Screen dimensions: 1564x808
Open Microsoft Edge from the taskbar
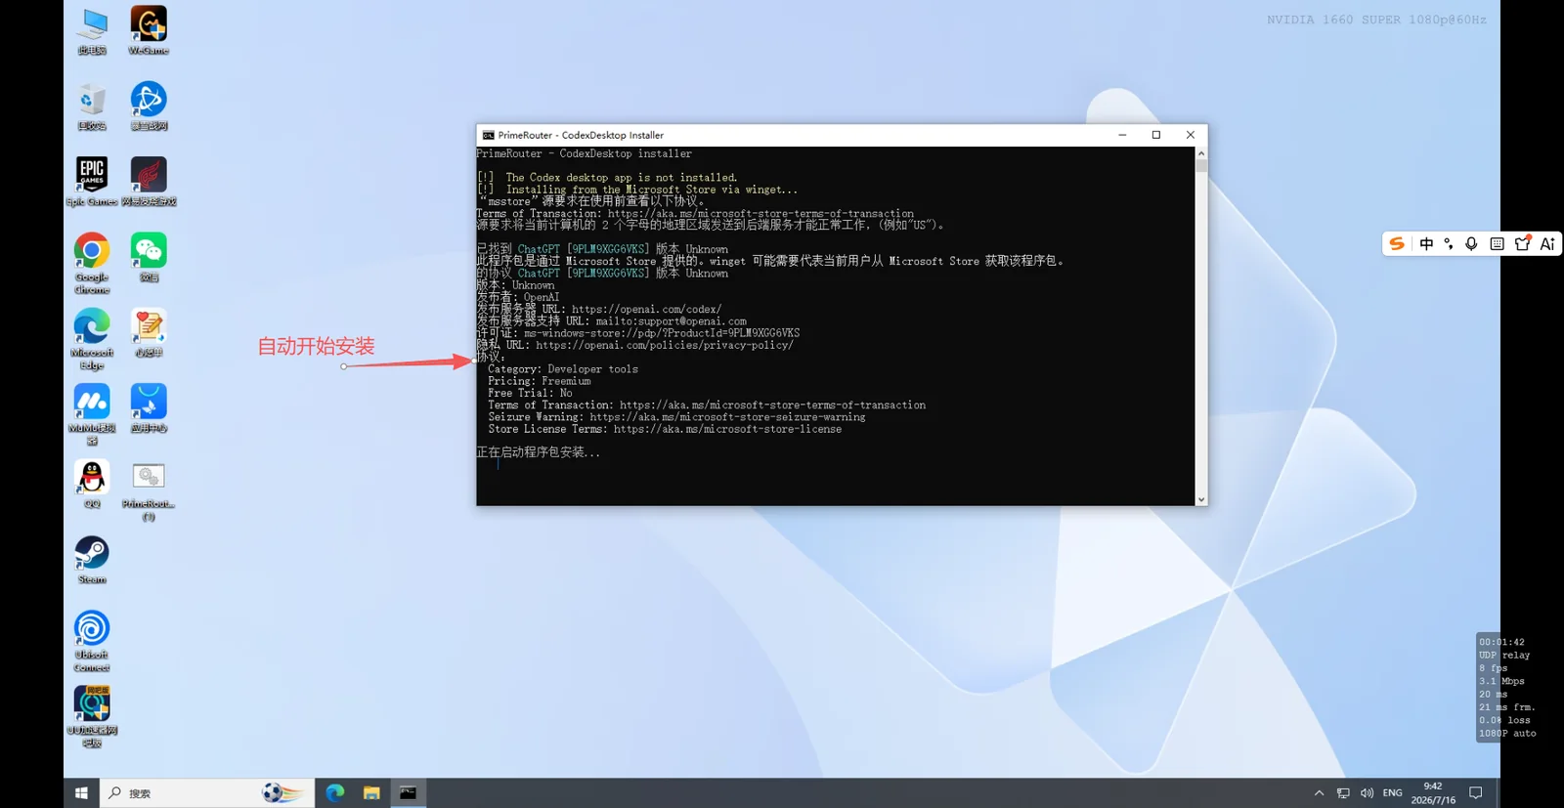335,793
